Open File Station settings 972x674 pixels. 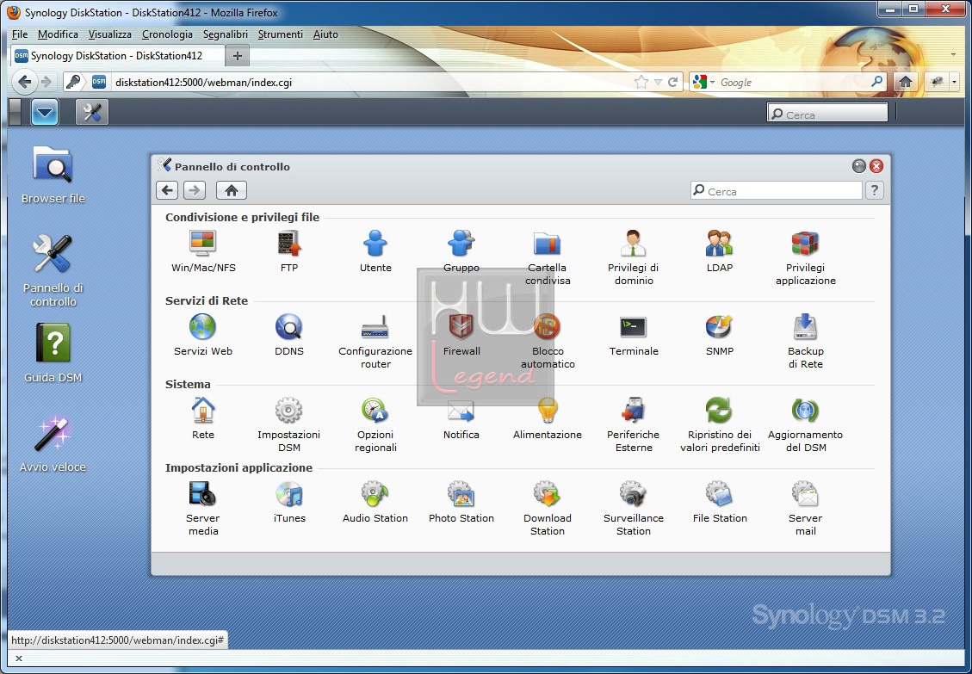(x=719, y=502)
